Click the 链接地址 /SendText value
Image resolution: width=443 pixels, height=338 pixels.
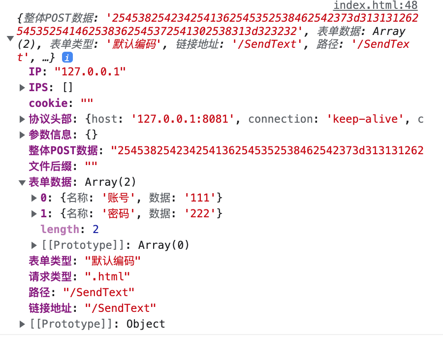(x=121, y=308)
